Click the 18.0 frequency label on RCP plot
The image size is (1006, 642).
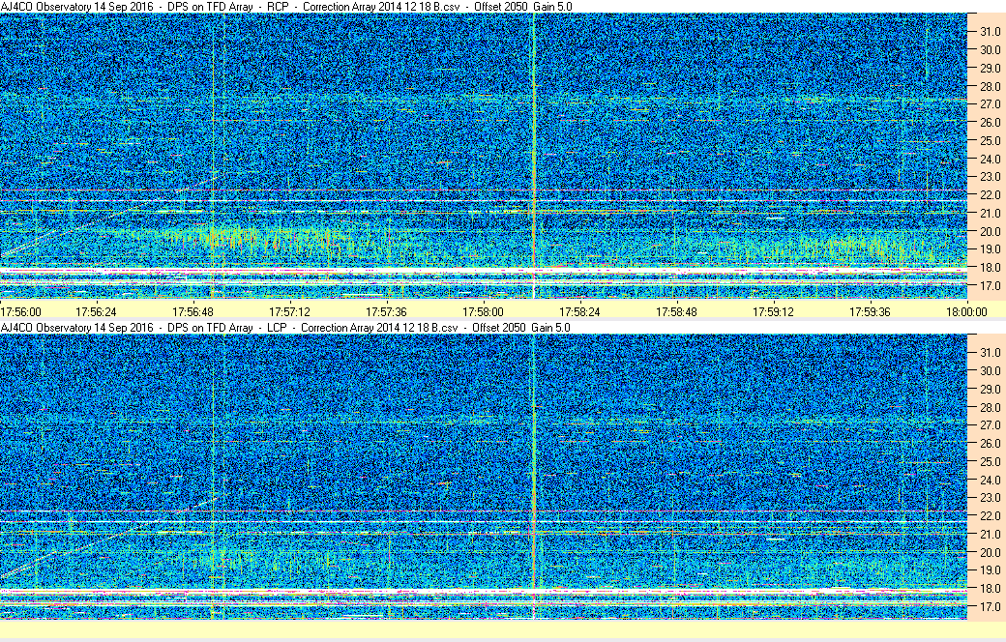(990, 268)
